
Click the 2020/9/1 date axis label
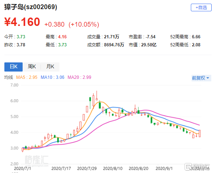coord(164,169)
